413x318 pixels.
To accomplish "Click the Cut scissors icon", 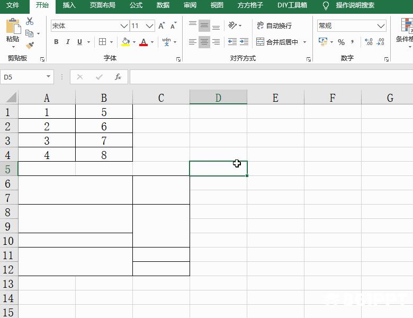I will click(30, 21).
